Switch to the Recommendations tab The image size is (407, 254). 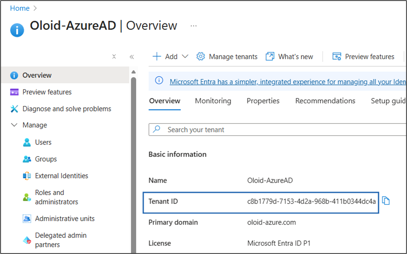[325, 101]
